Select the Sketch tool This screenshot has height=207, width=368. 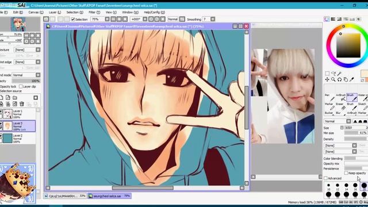tap(363, 106)
